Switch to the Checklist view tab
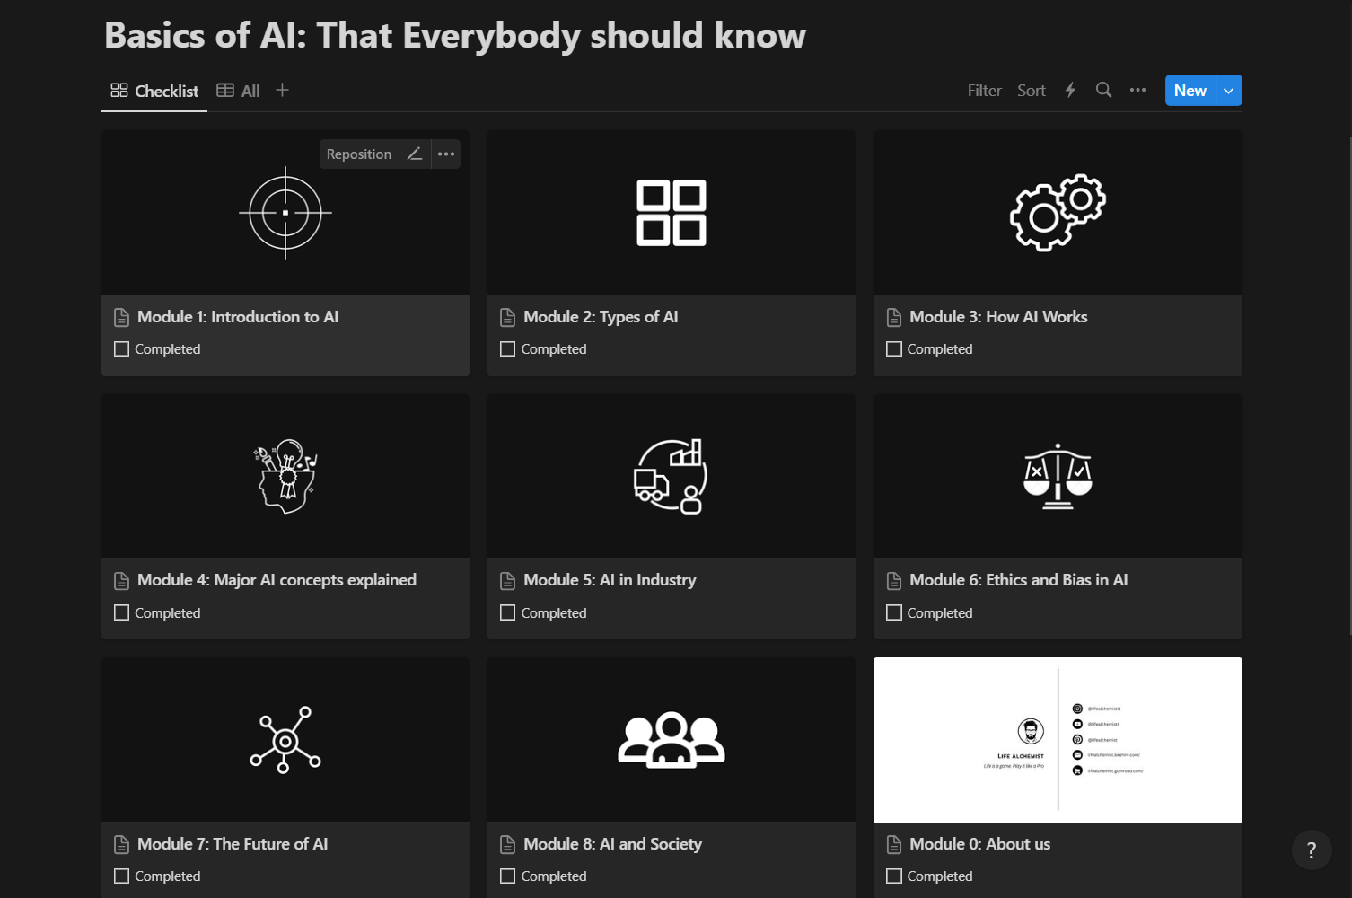This screenshot has width=1352, height=898. pyautogui.click(x=154, y=91)
